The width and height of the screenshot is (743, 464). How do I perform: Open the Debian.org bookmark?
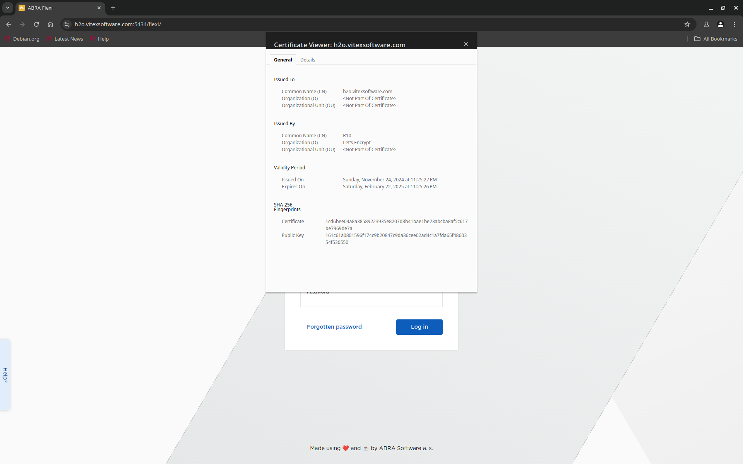(22, 39)
